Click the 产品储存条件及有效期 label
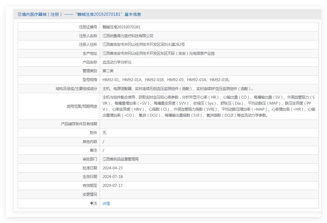This screenshot has height=223, width=327. (x=79, y=124)
